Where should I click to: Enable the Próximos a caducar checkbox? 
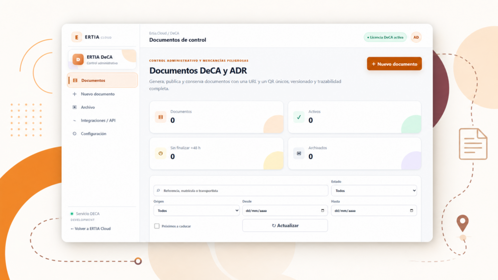157,226
